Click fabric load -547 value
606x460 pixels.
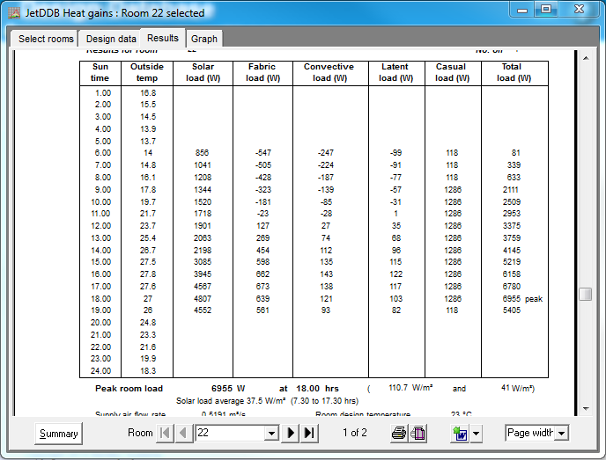263,153
